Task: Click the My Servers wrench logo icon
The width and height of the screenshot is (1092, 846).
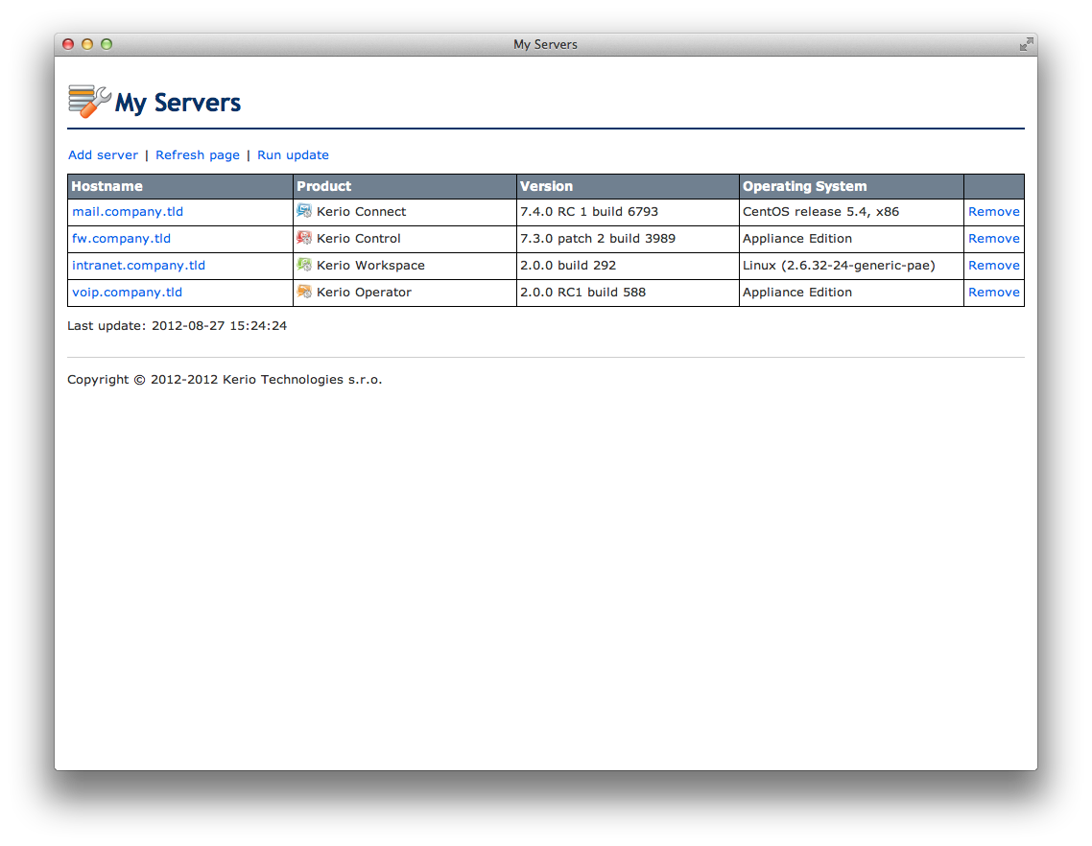Action: (89, 102)
